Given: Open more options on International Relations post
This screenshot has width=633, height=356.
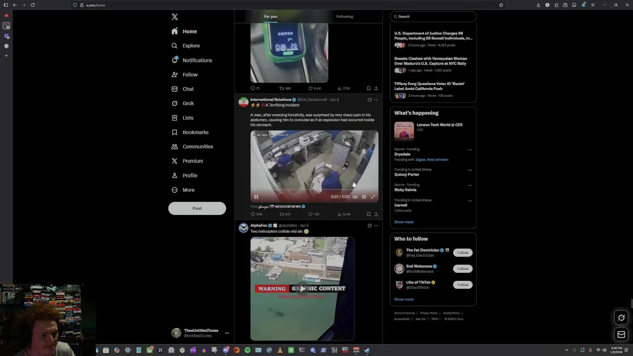Looking at the screenshot, I should pyautogui.click(x=376, y=100).
